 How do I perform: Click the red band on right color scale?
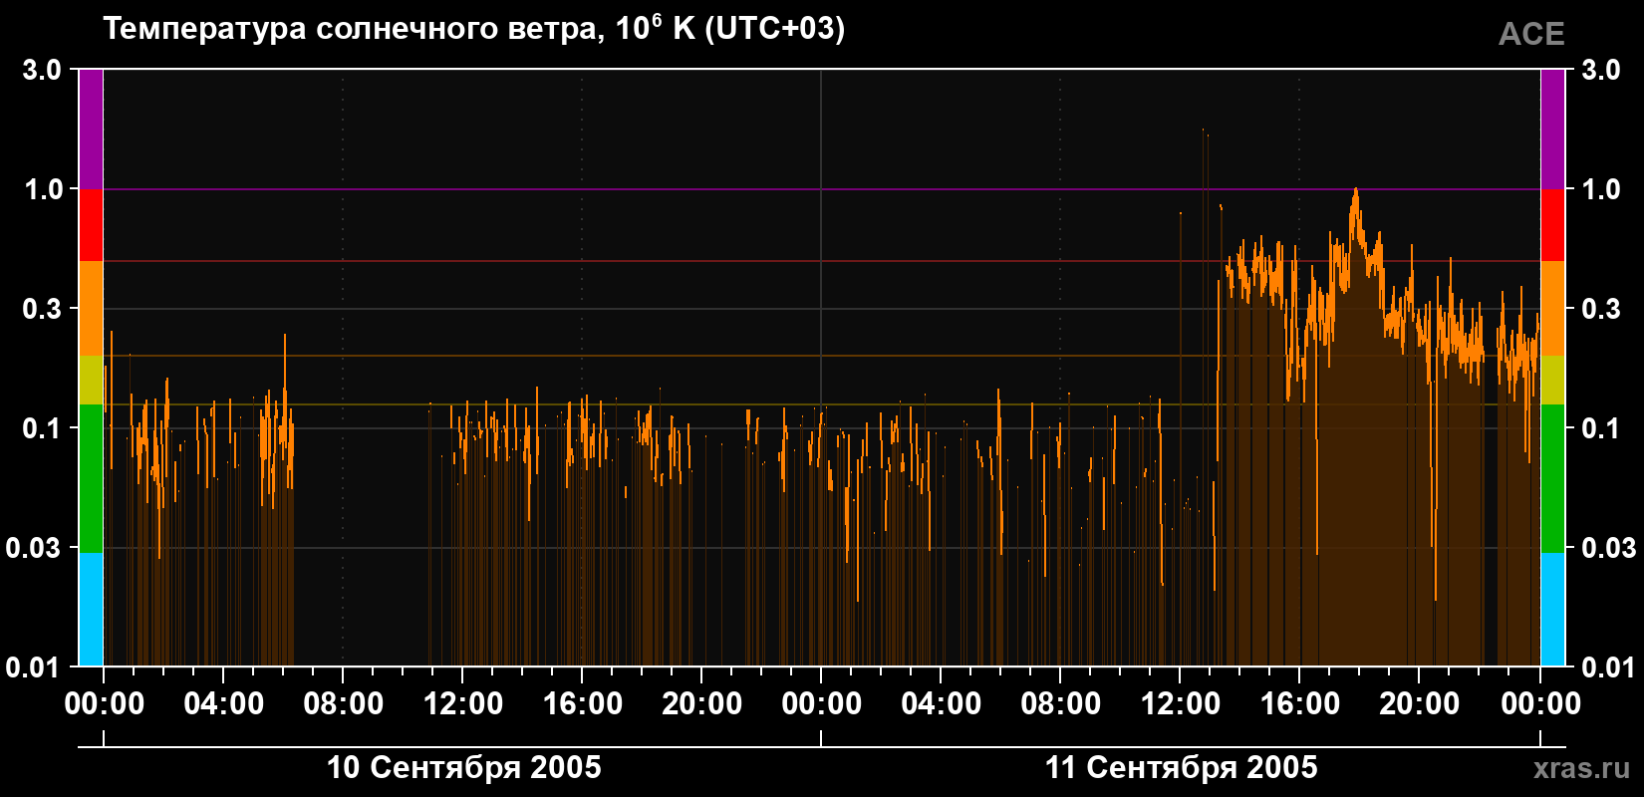(1552, 225)
